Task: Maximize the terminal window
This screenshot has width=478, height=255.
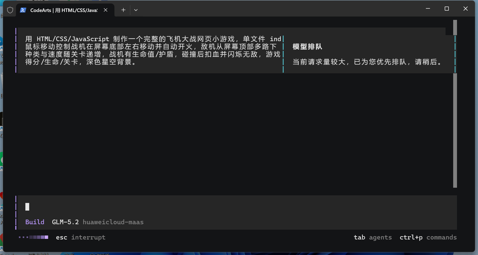Action: click(447, 9)
